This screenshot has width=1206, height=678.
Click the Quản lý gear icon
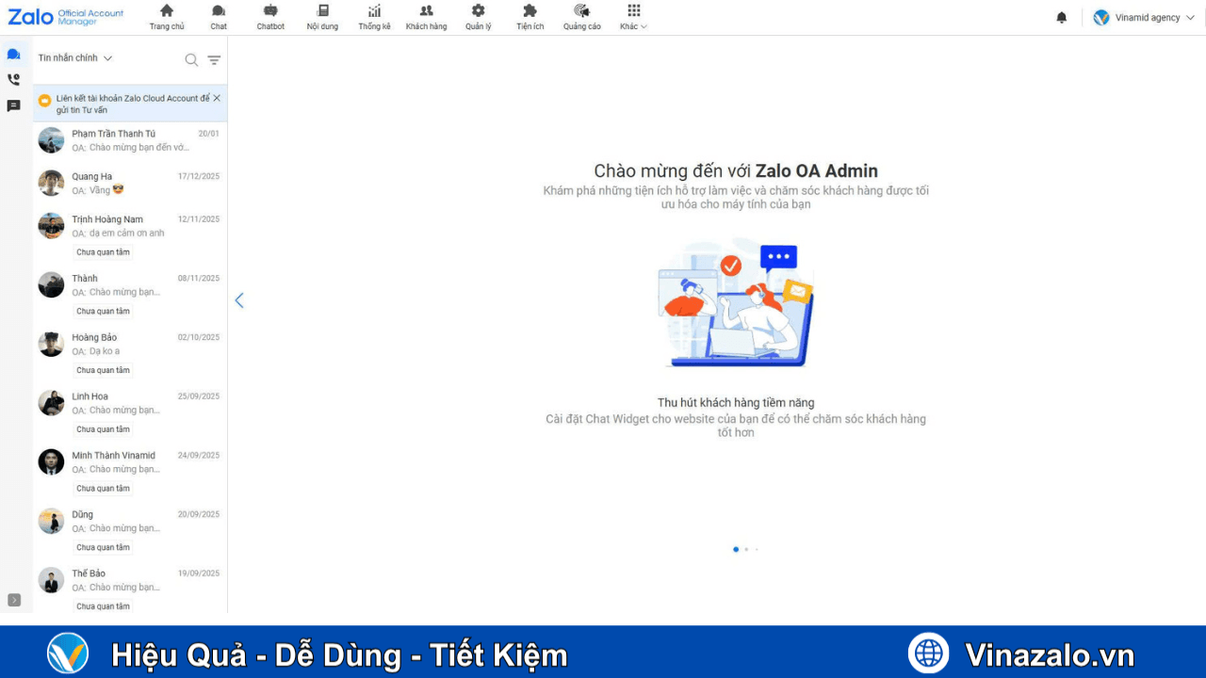point(478,16)
